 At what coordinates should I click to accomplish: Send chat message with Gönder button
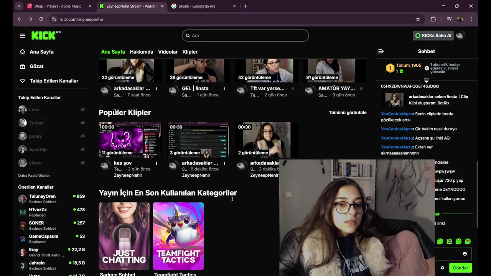click(460, 268)
